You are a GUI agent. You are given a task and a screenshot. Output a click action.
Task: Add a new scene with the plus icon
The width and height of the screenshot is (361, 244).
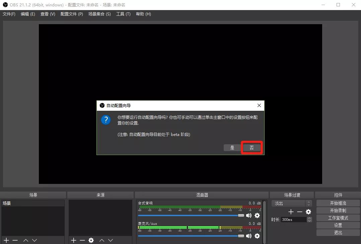6,240
